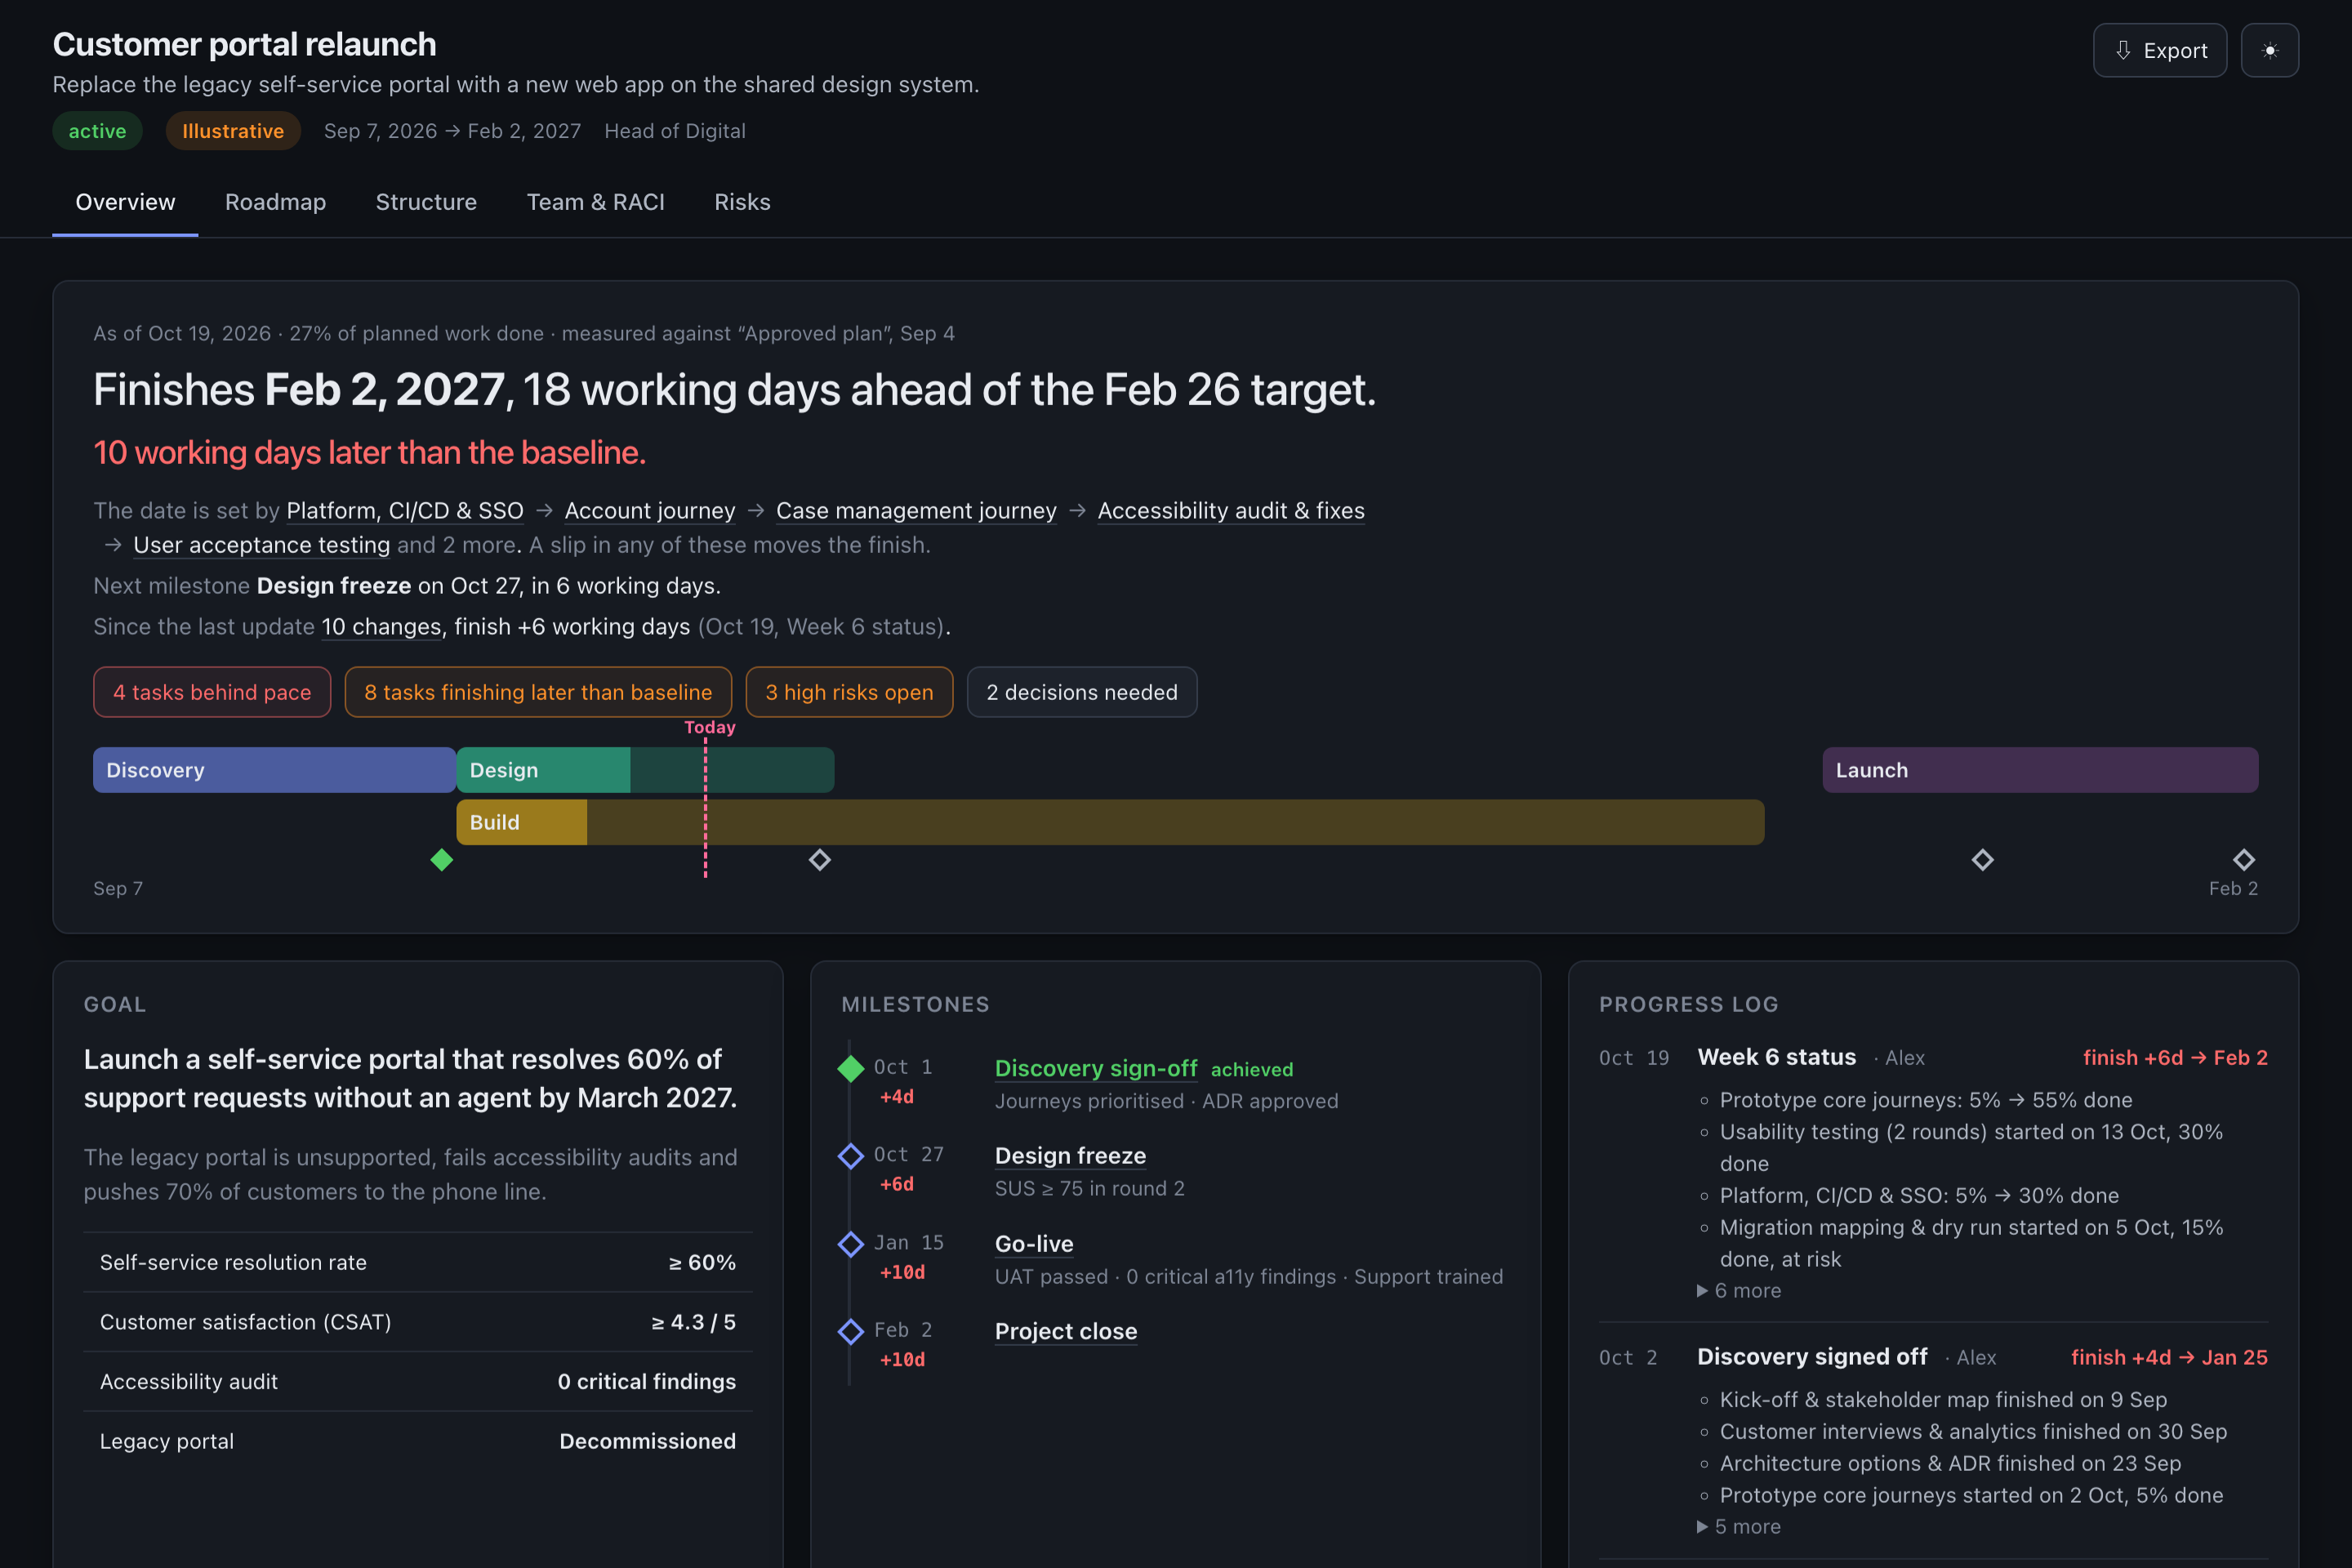Click the 'Illustrative' badge
The image size is (2352, 1568).
pos(233,131)
